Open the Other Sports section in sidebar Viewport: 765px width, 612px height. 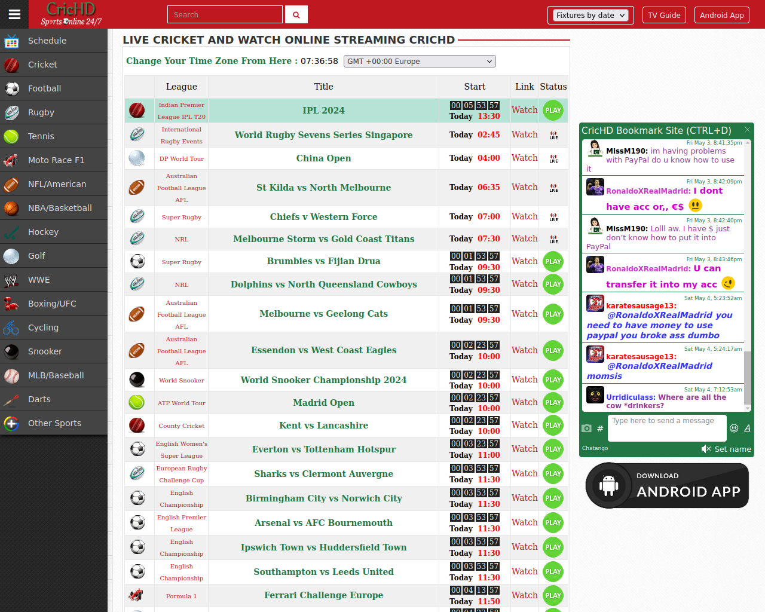(54, 423)
